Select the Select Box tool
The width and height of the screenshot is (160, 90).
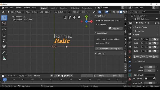(4, 18)
